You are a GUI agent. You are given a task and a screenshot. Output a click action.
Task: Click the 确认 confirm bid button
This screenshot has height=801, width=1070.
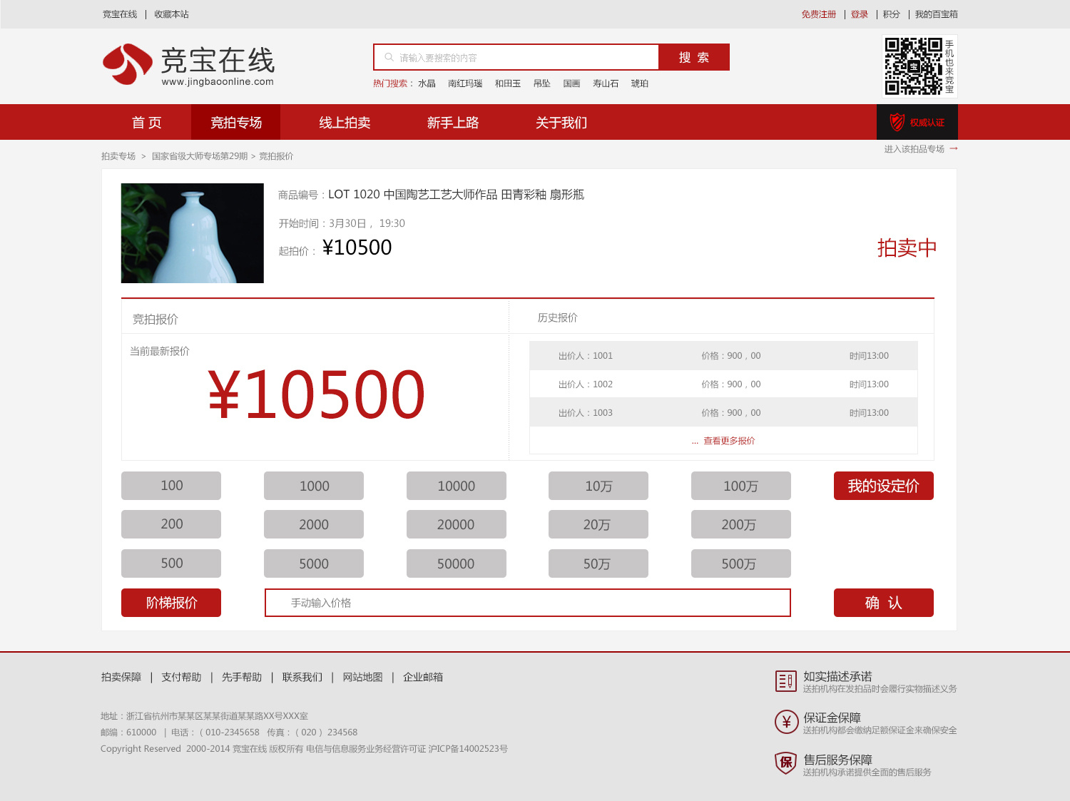pos(883,603)
